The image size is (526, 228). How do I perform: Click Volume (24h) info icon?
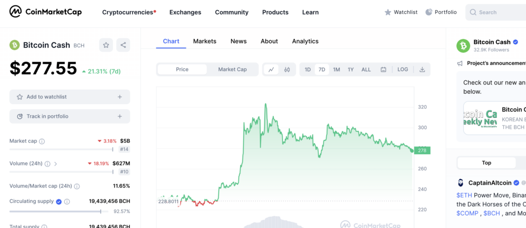click(48, 164)
